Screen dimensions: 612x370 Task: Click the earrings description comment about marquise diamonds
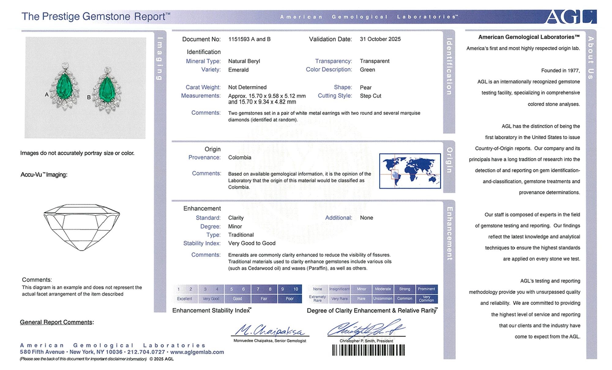[324, 116]
